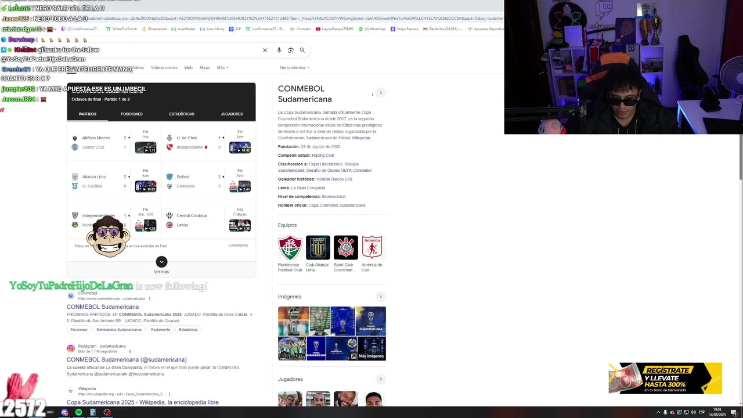The width and height of the screenshot is (743, 418).
Task: Play the Alianza Lima vs U. Católica highlight
Action: 145,186
